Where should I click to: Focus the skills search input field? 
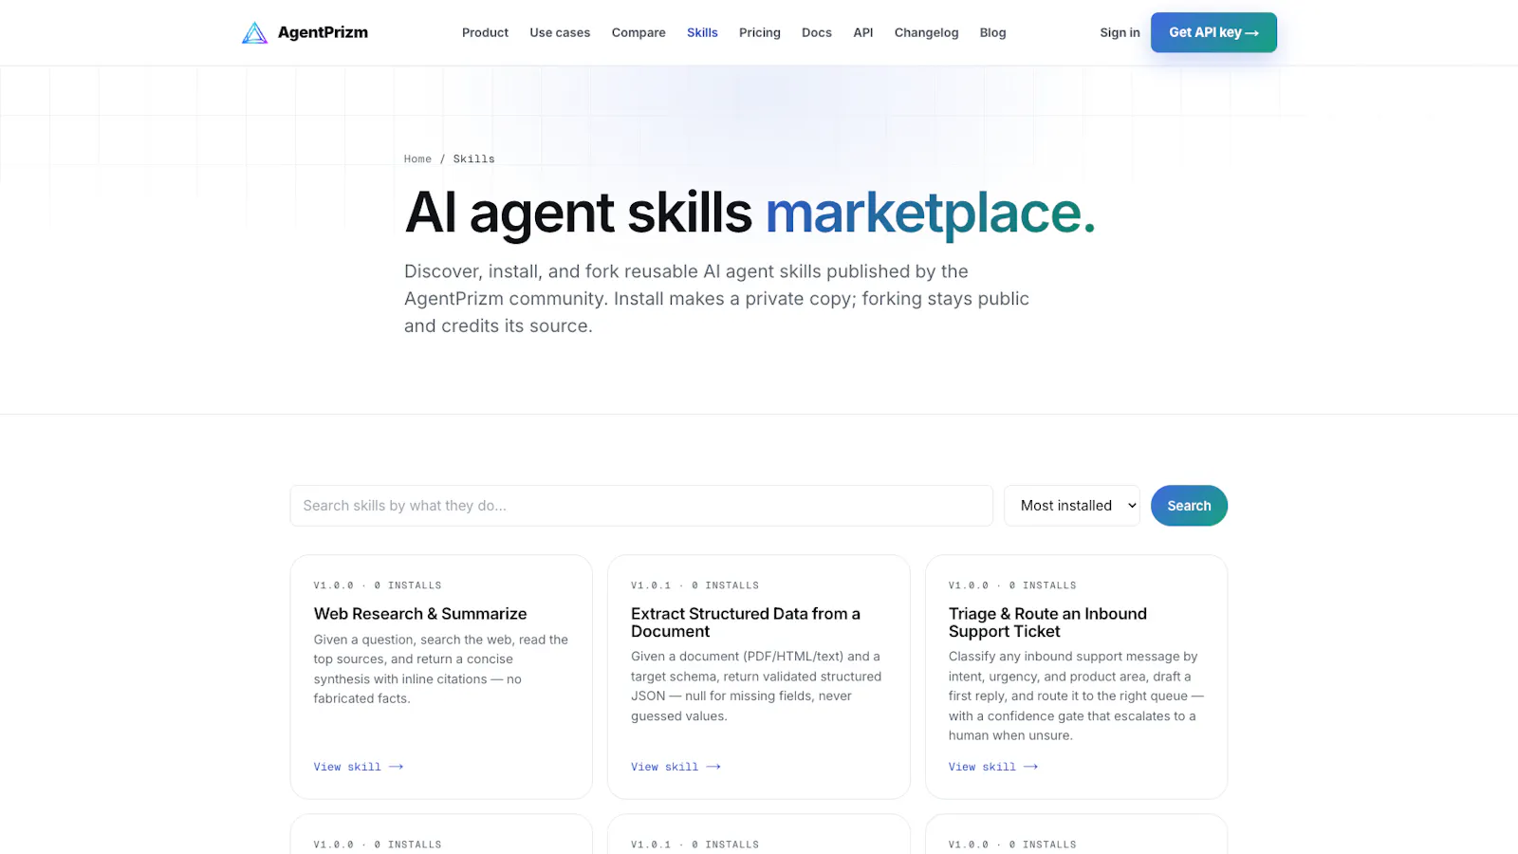pos(641,506)
